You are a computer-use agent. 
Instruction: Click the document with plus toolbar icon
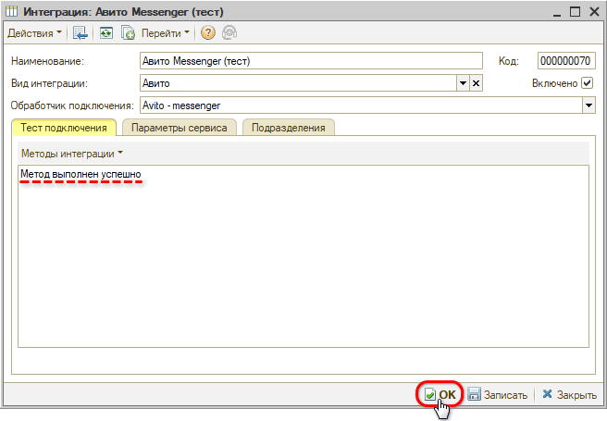pyautogui.click(x=129, y=33)
